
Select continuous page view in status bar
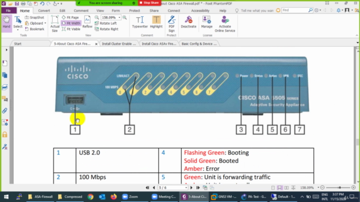tap(280, 187)
